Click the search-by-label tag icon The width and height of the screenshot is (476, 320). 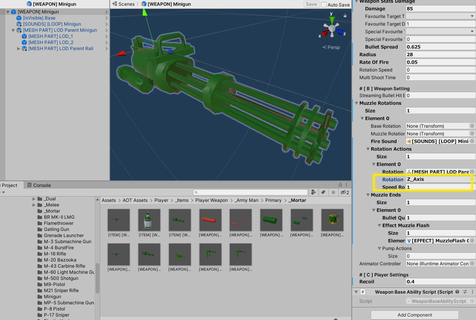tap(323, 192)
